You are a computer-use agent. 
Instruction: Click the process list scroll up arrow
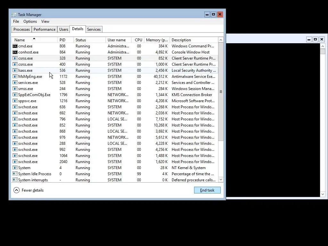tap(221, 40)
